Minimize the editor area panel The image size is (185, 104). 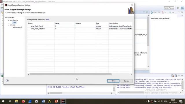(144, 12)
